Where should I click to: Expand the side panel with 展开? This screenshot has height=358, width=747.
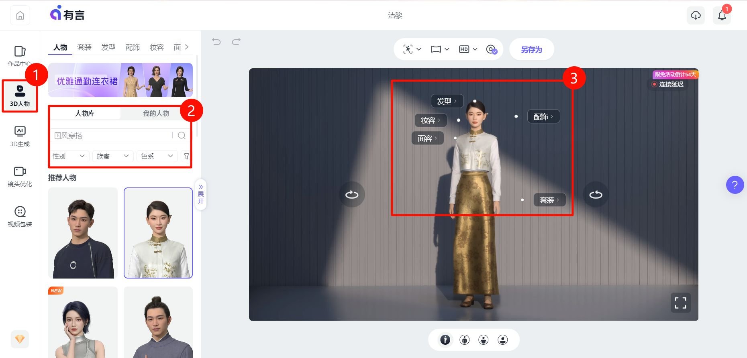point(201,194)
